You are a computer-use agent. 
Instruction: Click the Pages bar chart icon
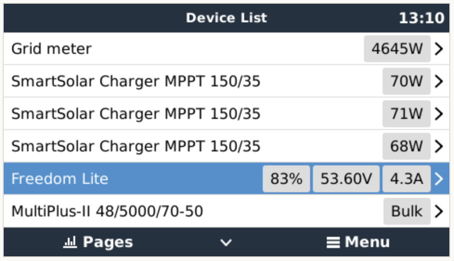[x=69, y=242]
